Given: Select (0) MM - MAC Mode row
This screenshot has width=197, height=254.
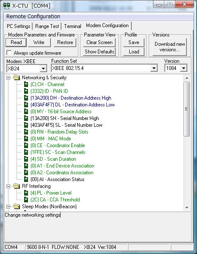Looking at the screenshot, I should (x=51, y=139).
